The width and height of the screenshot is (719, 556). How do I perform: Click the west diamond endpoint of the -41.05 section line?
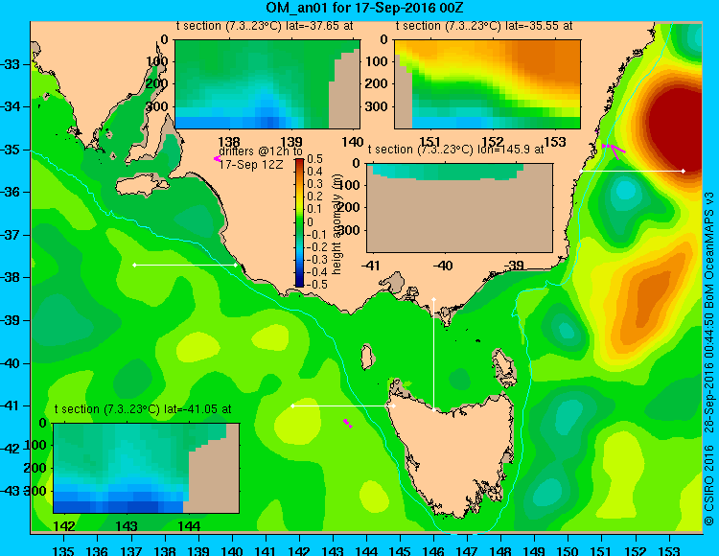292,406
